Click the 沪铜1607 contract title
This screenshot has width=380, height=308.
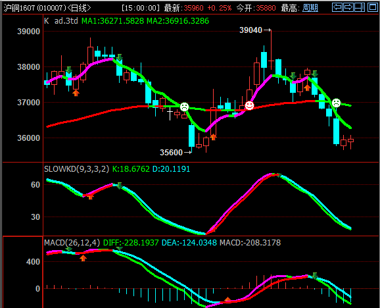tap(20, 9)
